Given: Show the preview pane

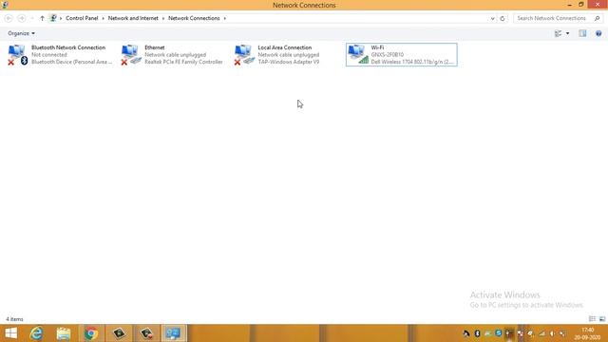Looking at the screenshot, I should pyautogui.click(x=582, y=34).
